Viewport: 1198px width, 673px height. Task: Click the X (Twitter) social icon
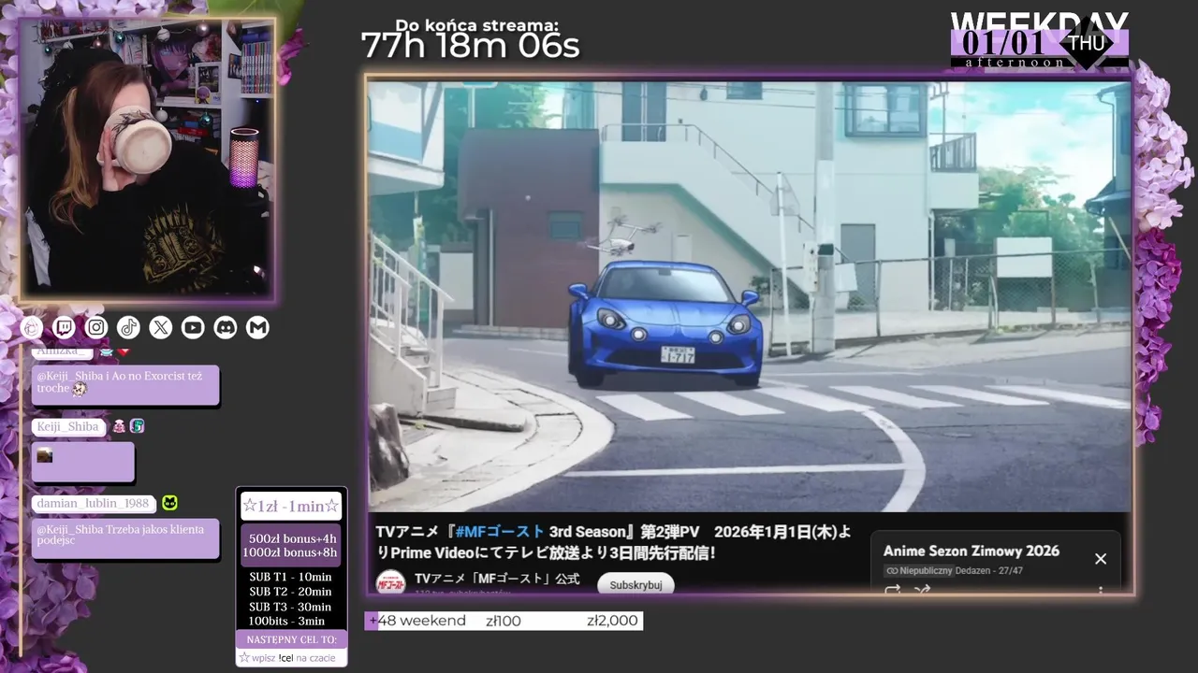click(161, 327)
